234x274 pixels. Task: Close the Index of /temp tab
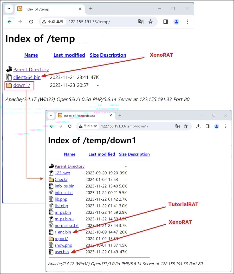point(80,9)
